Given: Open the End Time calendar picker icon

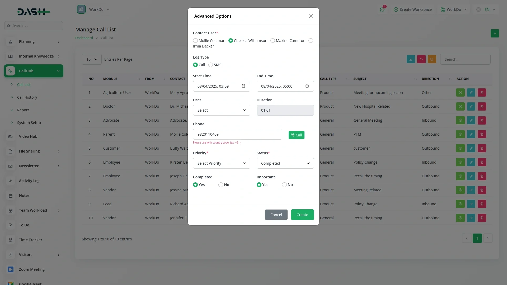Looking at the screenshot, I should pos(307,86).
